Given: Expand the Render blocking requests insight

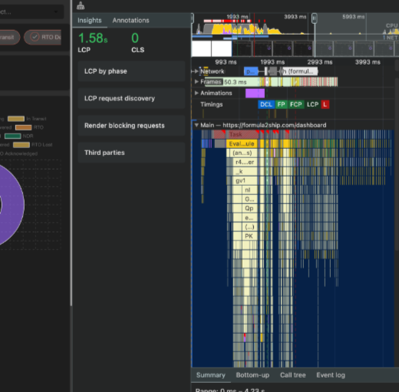Looking at the screenshot, I should 131,126.
